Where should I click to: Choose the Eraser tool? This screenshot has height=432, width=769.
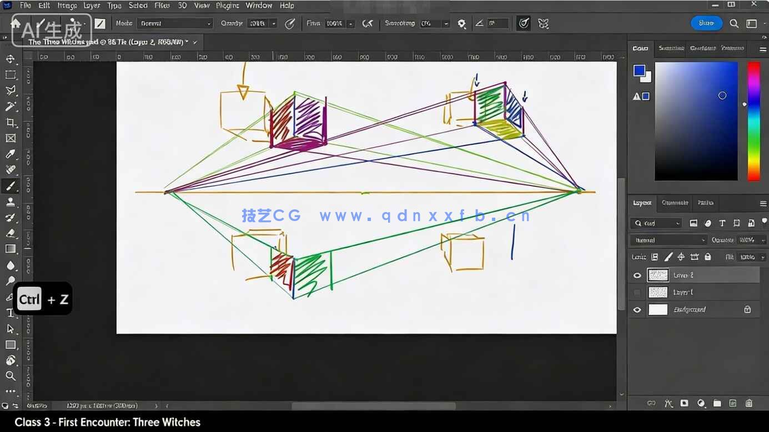(10, 233)
